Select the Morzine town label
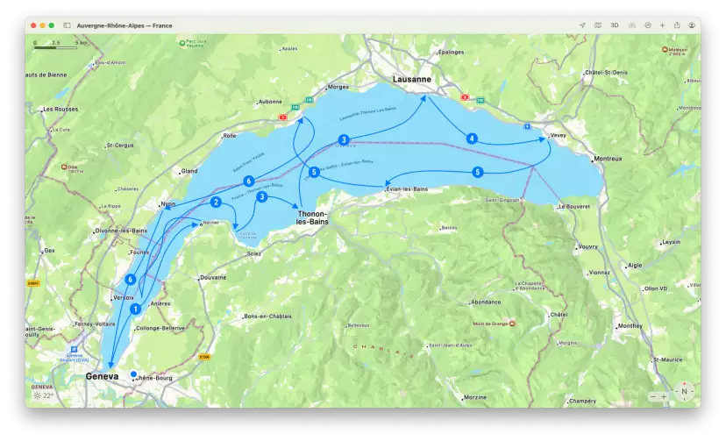726x441 pixels. 475,397
